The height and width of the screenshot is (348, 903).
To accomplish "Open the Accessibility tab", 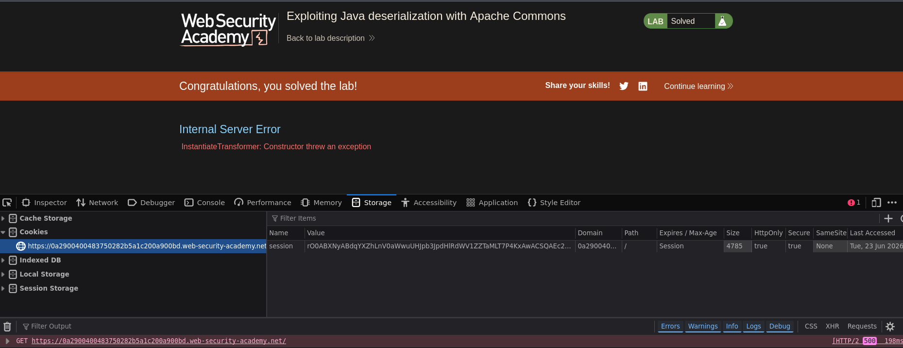I will coord(429,203).
